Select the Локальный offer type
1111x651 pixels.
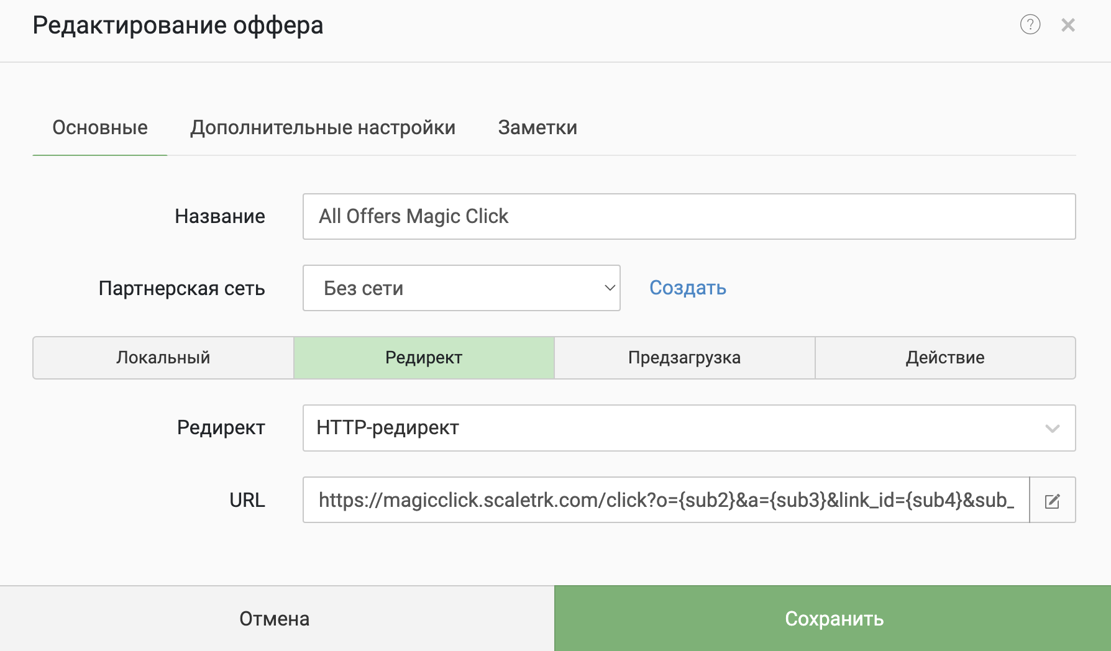tap(163, 358)
